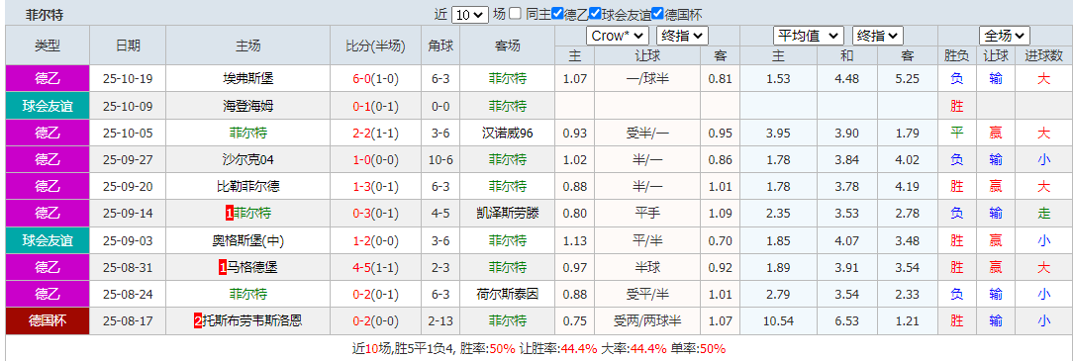Click the 日期 column header
This screenshot has width=1074, height=361.
pos(128,45)
